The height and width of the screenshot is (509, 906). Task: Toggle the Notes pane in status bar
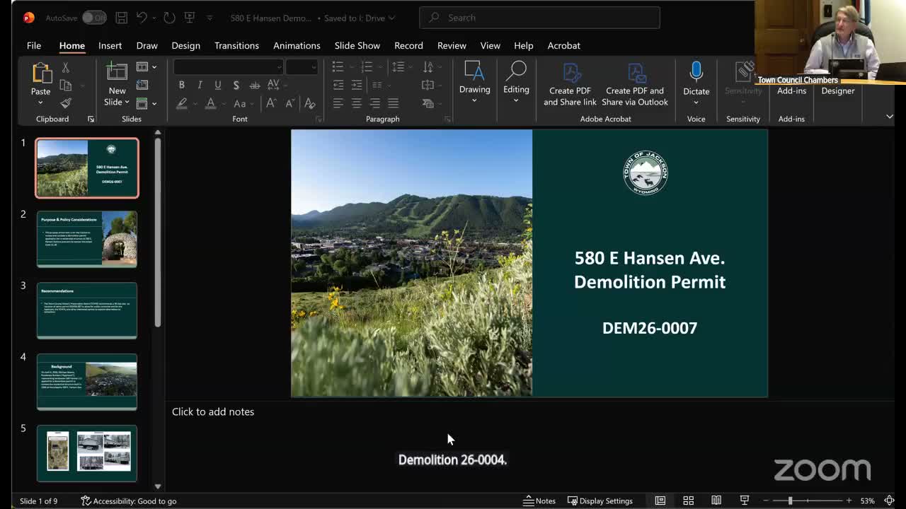(539, 501)
